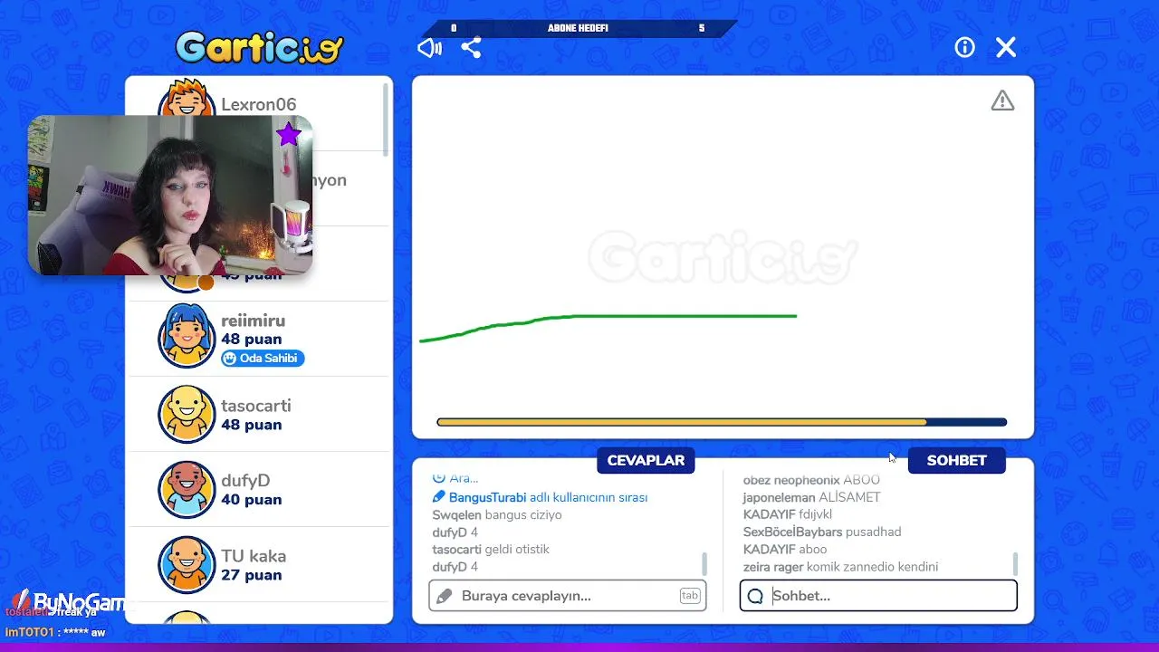
Task: Click 'tasocarti geldi otistik' answer line
Action: pyautogui.click(x=491, y=550)
